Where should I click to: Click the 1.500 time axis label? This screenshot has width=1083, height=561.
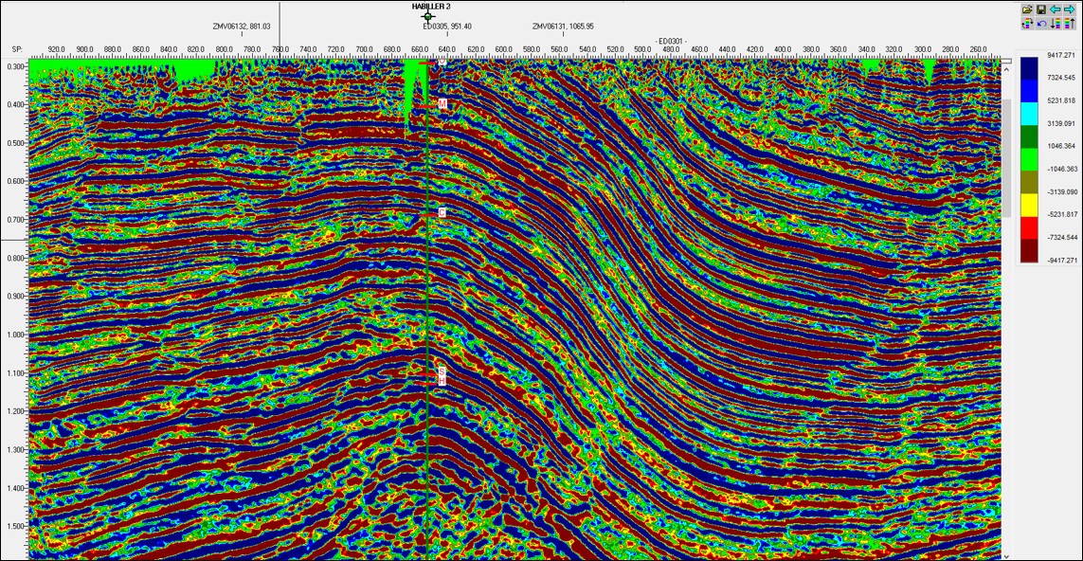click(x=17, y=526)
